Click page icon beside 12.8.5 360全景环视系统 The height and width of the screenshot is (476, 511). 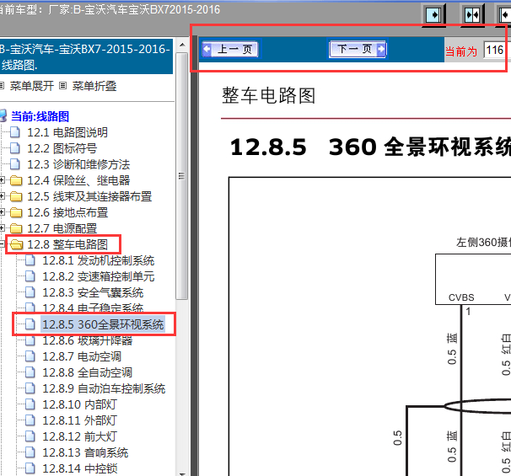pyautogui.click(x=30, y=324)
